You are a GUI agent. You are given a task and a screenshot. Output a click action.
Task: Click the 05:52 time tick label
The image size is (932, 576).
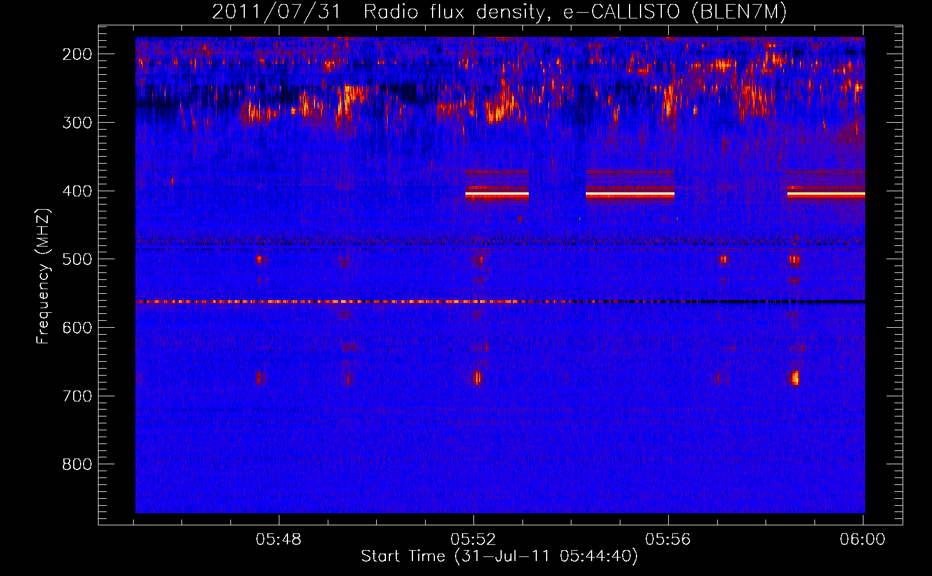coord(473,540)
